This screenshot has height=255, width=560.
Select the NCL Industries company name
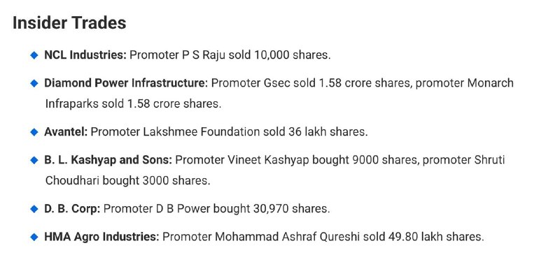click(x=85, y=55)
